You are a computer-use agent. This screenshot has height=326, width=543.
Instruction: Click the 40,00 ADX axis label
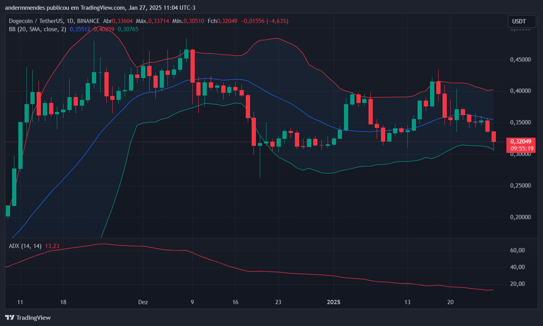click(518, 267)
